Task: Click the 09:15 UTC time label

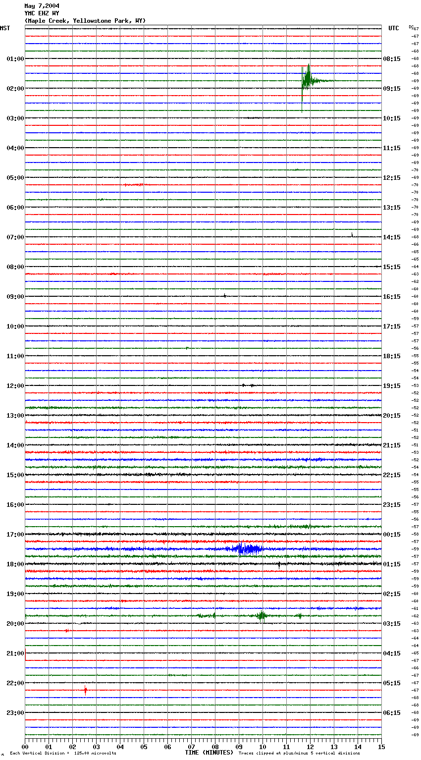Action: 392,89
